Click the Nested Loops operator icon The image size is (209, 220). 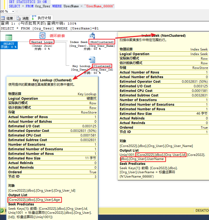point(42,35)
